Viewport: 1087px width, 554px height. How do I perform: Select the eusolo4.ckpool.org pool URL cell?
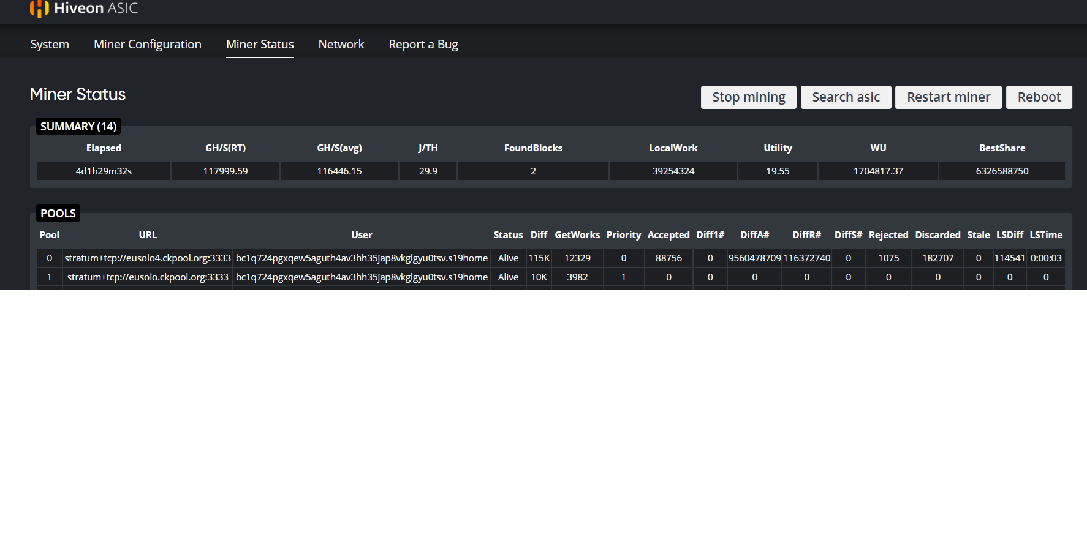tap(148, 258)
